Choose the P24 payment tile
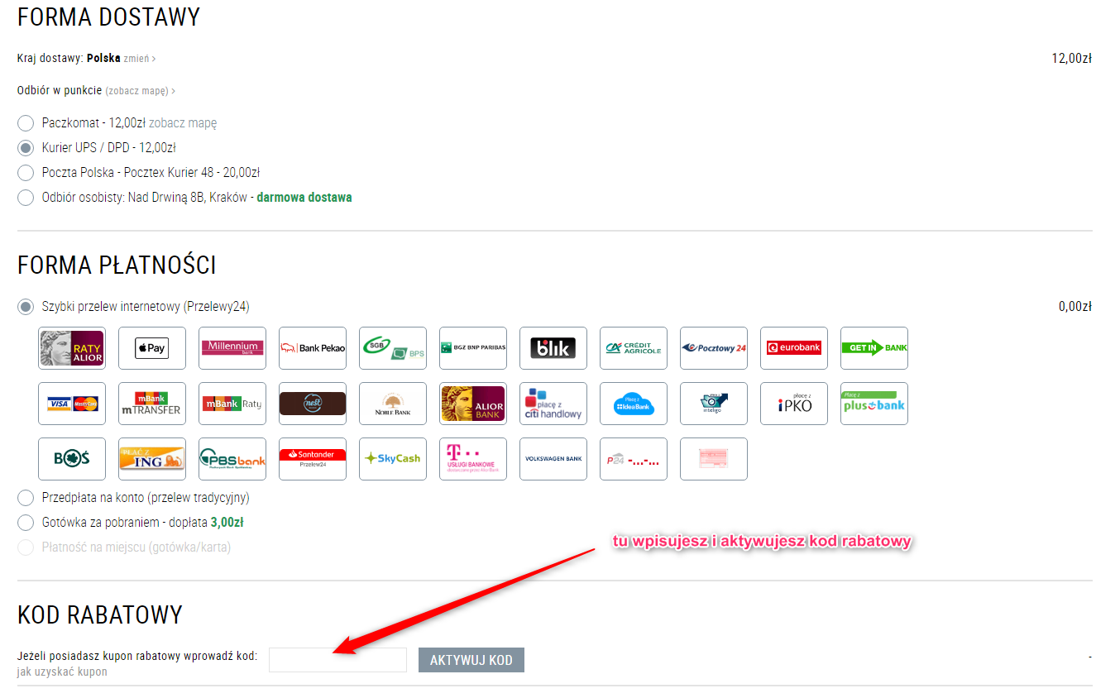 point(634,459)
